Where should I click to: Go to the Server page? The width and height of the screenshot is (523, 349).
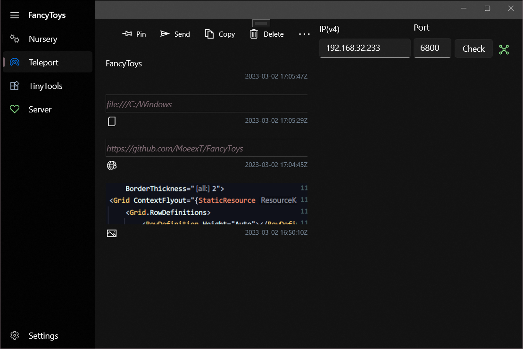point(40,110)
